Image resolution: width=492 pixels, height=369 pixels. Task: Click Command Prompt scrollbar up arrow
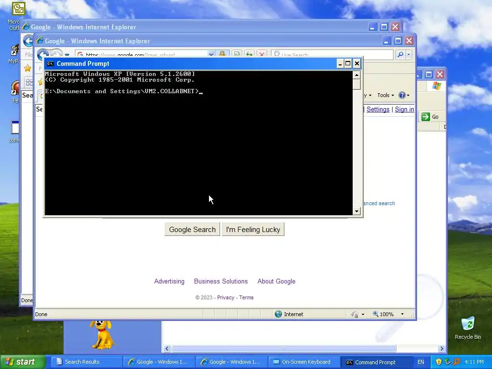(x=357, y=75)
